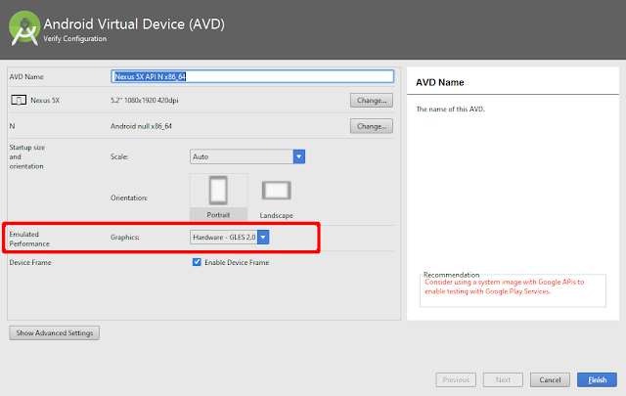Click the disabled Previous button
This screenshot has height=396, width=626.
pyautogui.click(x=456, y=379)
